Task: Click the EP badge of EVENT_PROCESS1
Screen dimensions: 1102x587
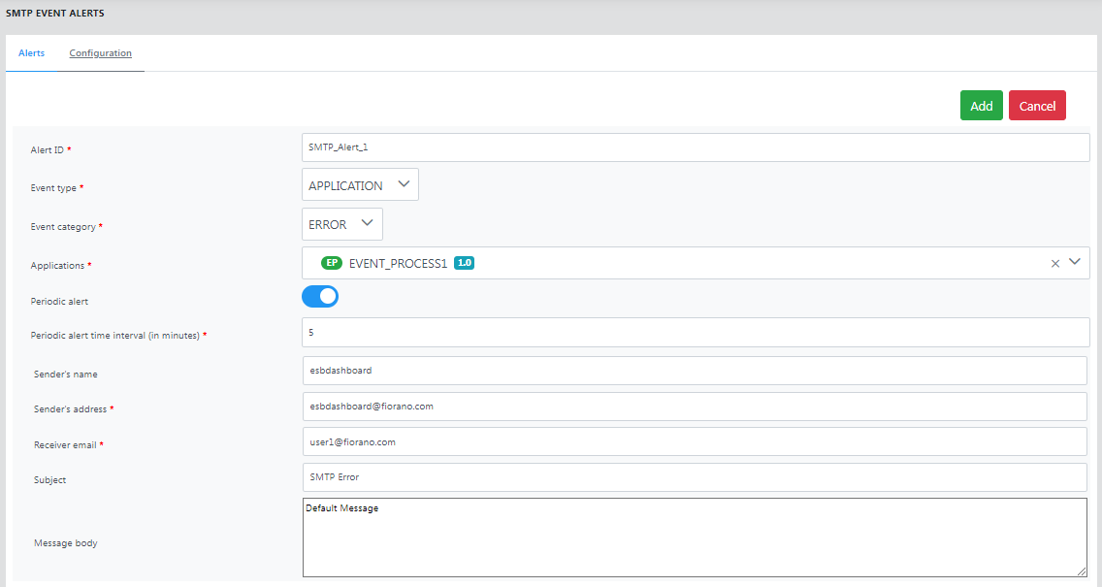Action: coord(332,263)
